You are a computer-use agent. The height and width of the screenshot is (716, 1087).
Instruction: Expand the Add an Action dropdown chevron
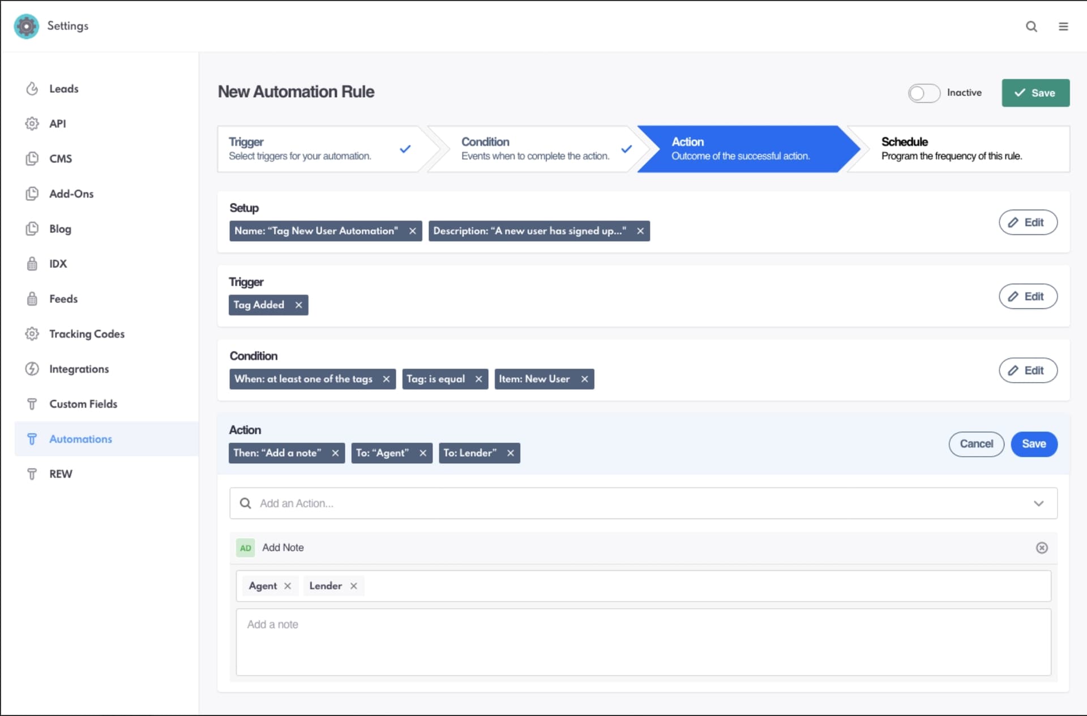(x=1038, y=503)
